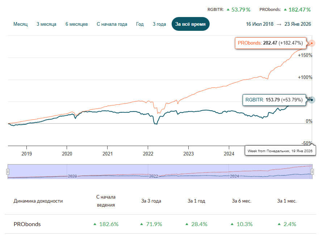Click the start date 16 Июл 2018

coord(259,24)
